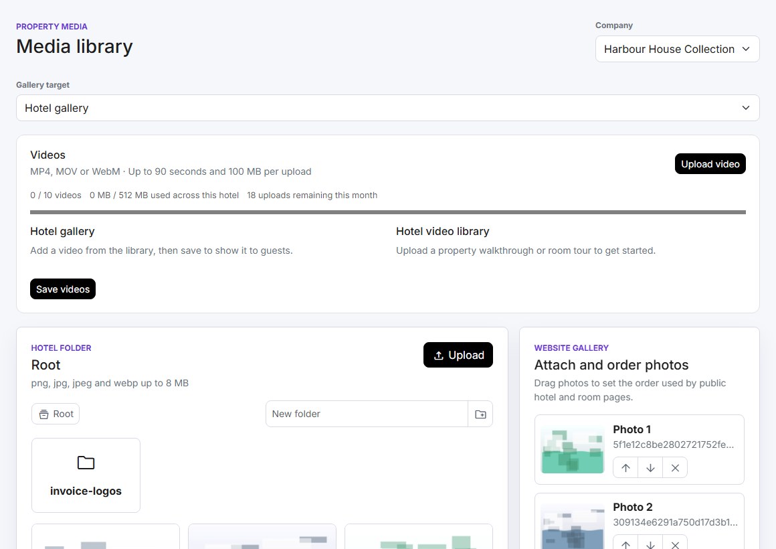Click the 'Attach and order photos' heading
776x549 pixels.
tap(611, 365)
